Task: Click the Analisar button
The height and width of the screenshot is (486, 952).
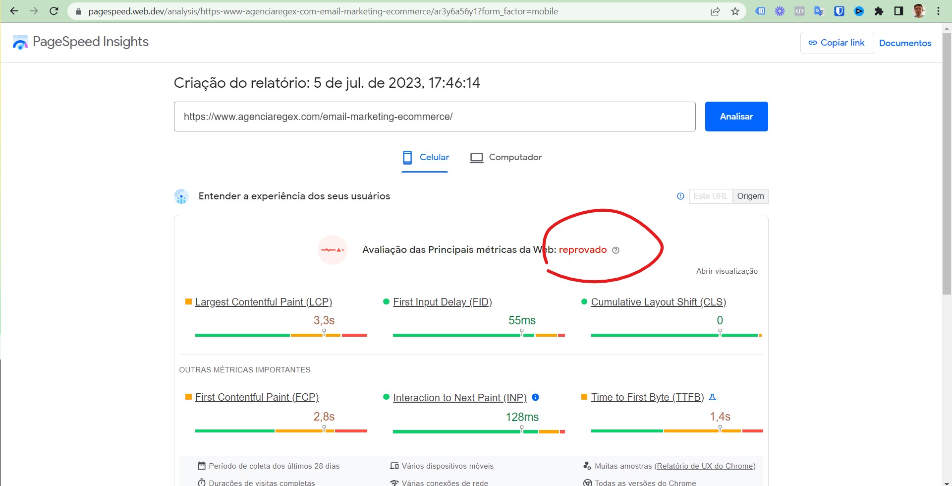Action: pos(736,117)
